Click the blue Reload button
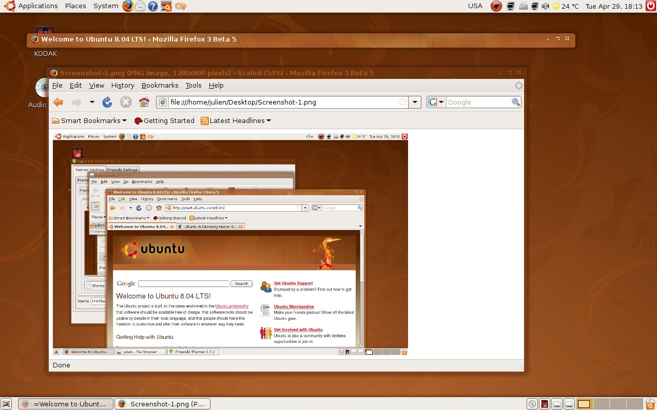 (x=107, y=102)
